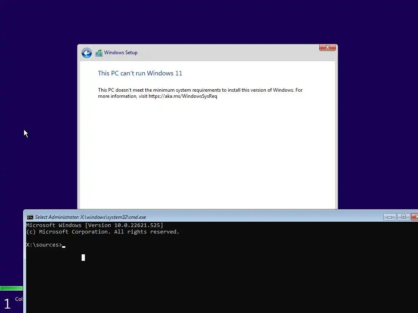Viewport: 418px width, 313px height.
Task: Click the '(c) Microsoft Corporation. All rights reserved.' line
Action: (102, 232)
